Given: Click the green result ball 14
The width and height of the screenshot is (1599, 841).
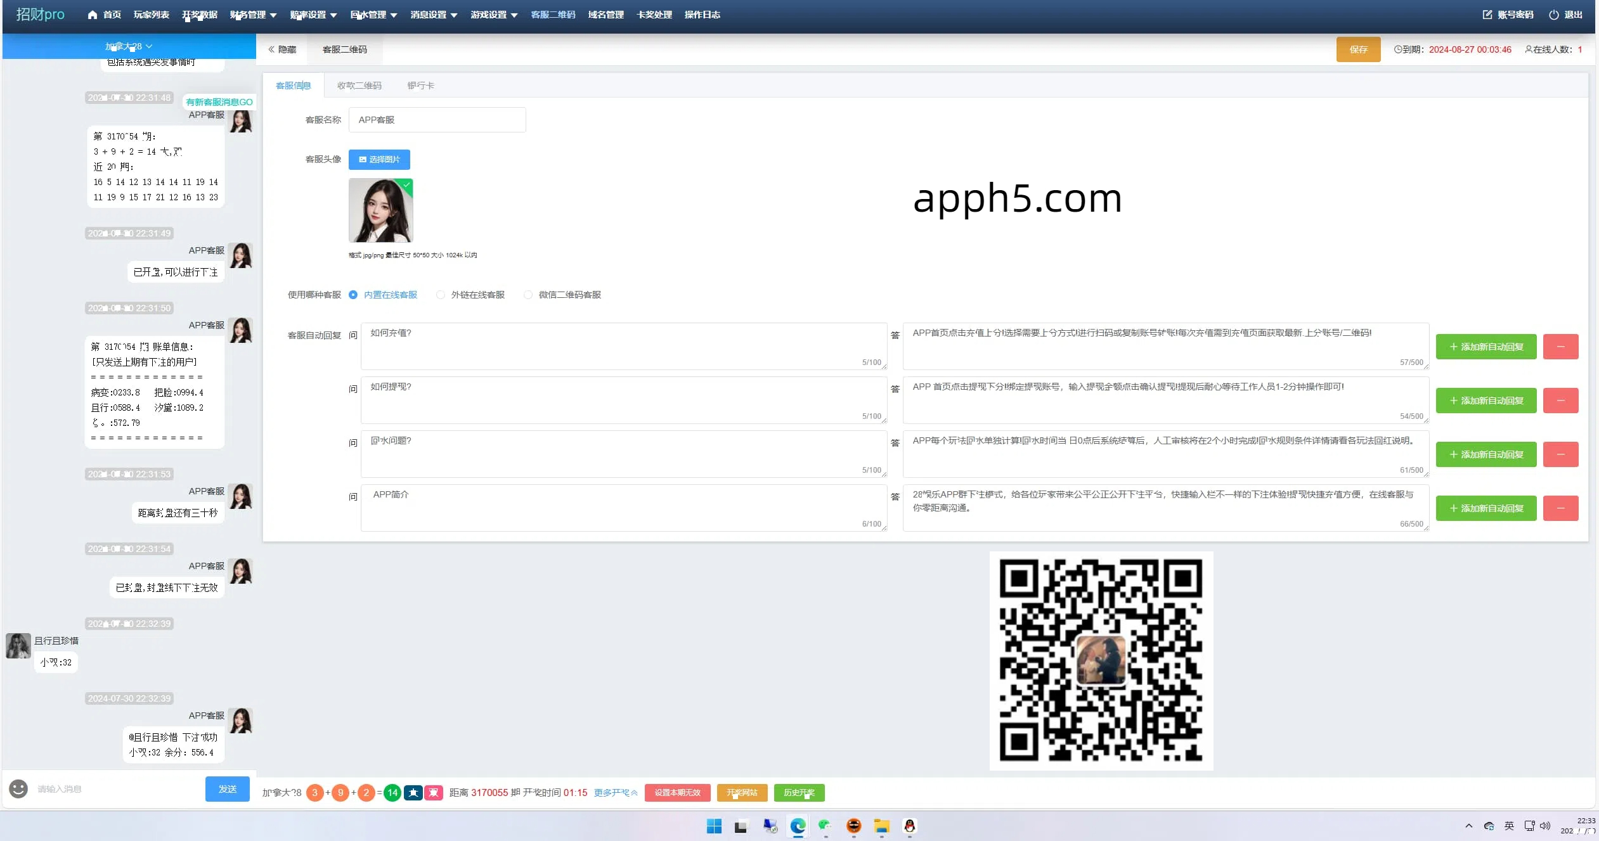Looking at the screenshot, I should point(392,793).
